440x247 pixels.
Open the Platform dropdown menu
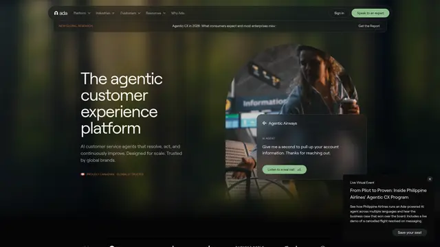(82, 13)
